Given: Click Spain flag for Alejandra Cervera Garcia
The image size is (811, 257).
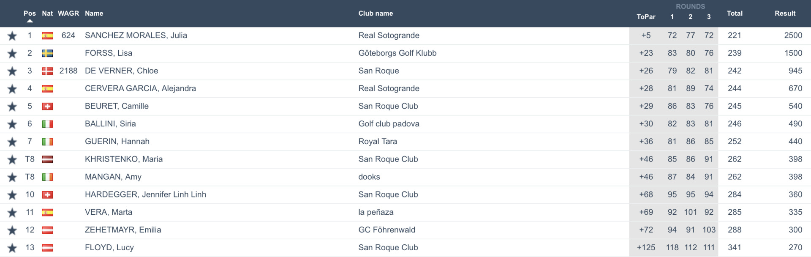Looking at the screenshot, I should 47,89.
